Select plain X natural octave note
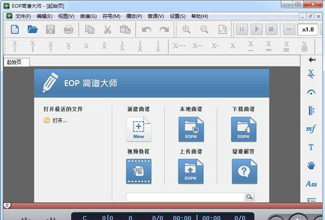Image resolution: width=325 pixels, height=220 pixels. 86,46
